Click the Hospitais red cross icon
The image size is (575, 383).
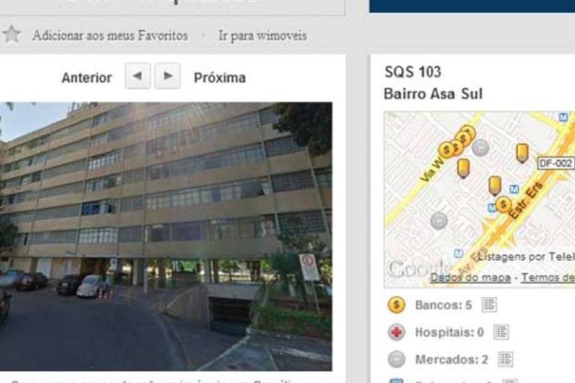pos(396,332)
